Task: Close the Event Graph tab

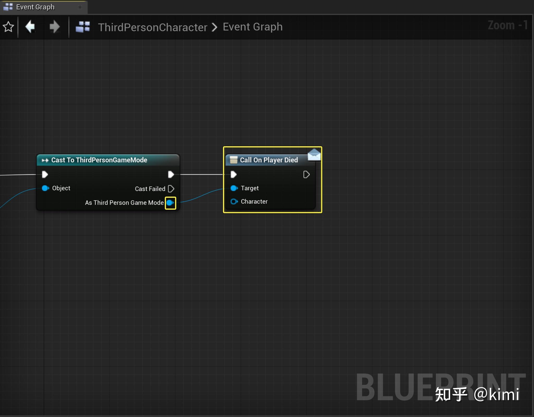Action: coord(80,7)
